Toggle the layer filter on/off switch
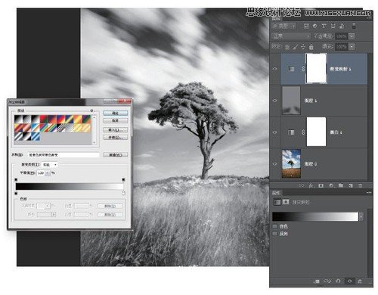The height and width of the screenshot is (295, 378). [354, 26]
